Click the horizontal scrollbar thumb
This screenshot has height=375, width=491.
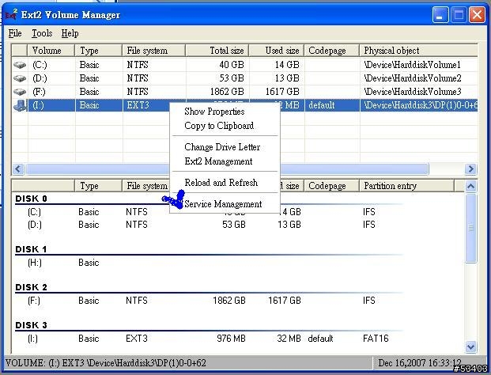(227, 169)
